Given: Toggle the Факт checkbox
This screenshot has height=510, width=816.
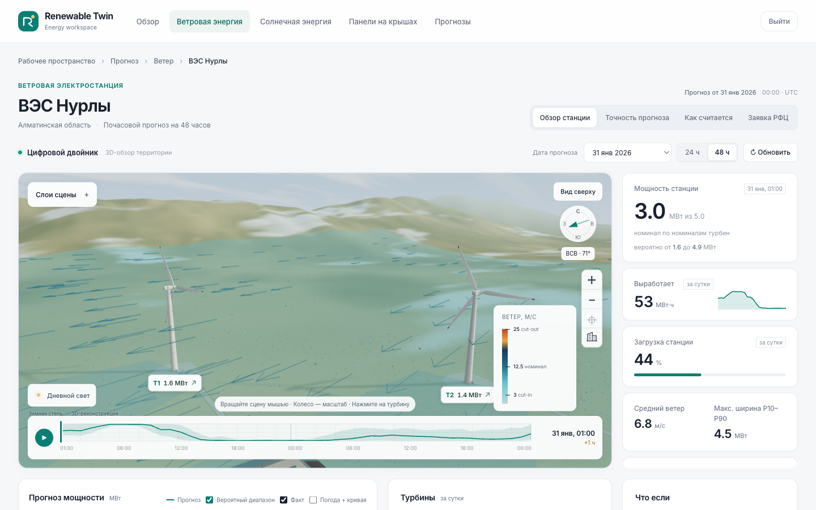Looking at the screenshot, I should pos(283,500).
